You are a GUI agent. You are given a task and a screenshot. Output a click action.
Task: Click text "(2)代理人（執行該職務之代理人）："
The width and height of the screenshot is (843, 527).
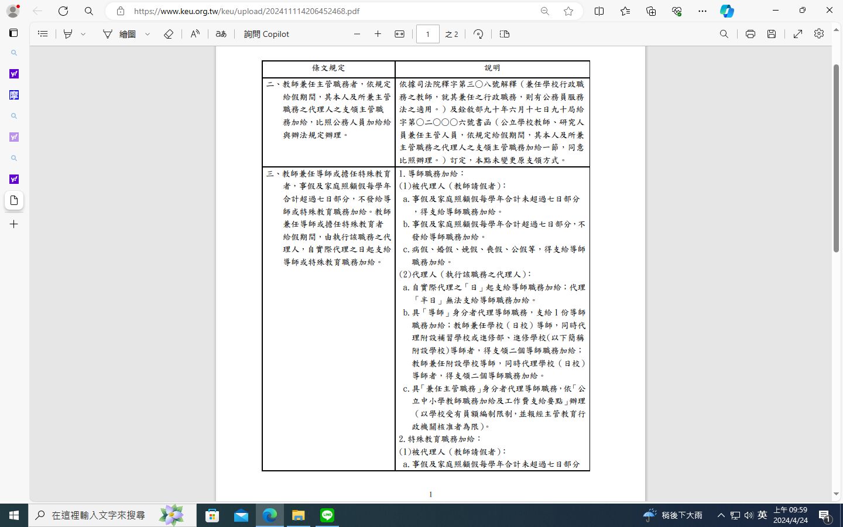tap(465, 275)
